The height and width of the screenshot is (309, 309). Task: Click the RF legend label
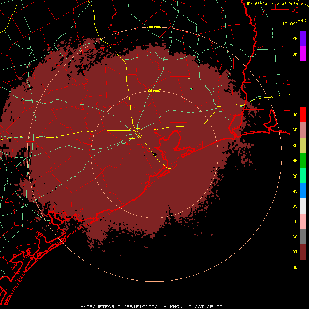pyautogui.click(x=295, y=38)
